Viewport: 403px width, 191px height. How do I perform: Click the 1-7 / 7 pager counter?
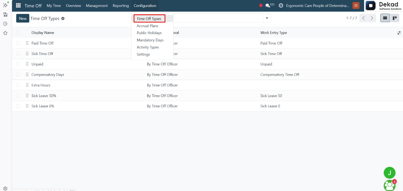point(351,18)
